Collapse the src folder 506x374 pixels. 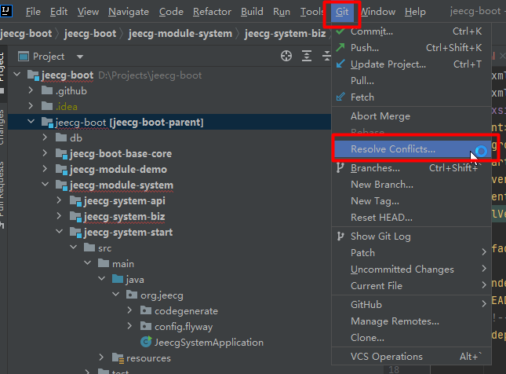73,247
